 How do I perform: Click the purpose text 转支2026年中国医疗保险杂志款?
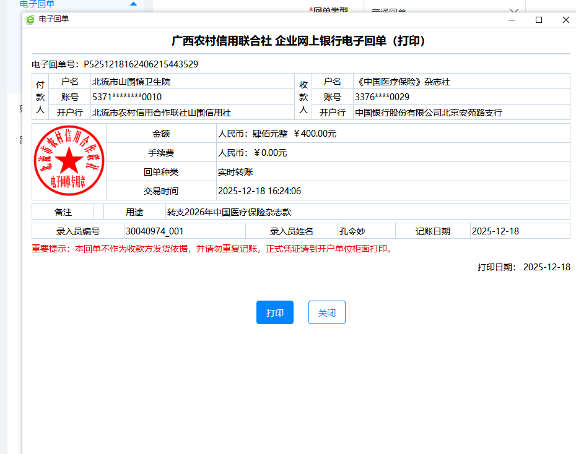pos(229,212)
